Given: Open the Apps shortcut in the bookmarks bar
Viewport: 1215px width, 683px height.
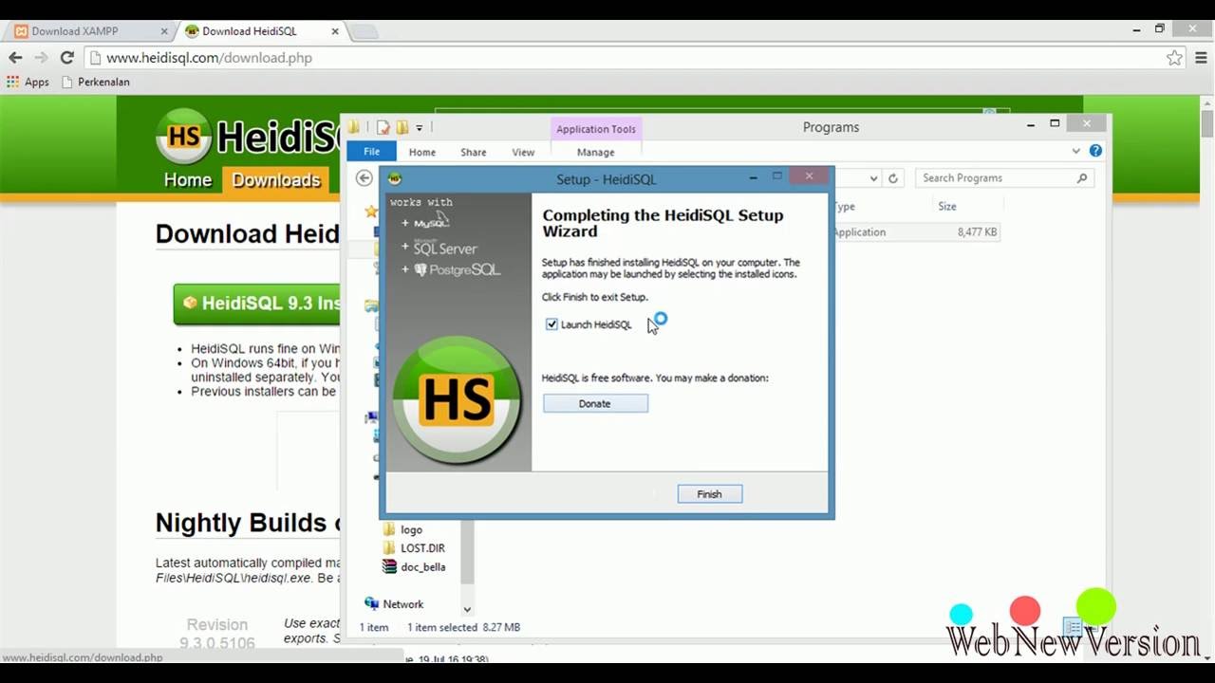Looking at the screenshot, I should coord(28,83).
